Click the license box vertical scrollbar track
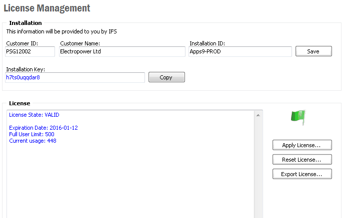This screenshot has height=218, width=345. [x=258, y=170]
